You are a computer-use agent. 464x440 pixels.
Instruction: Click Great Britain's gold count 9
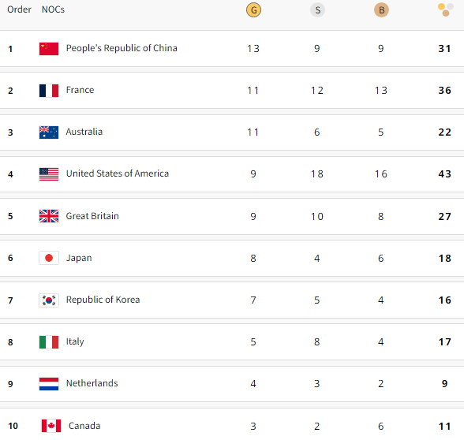click(253, 216)
